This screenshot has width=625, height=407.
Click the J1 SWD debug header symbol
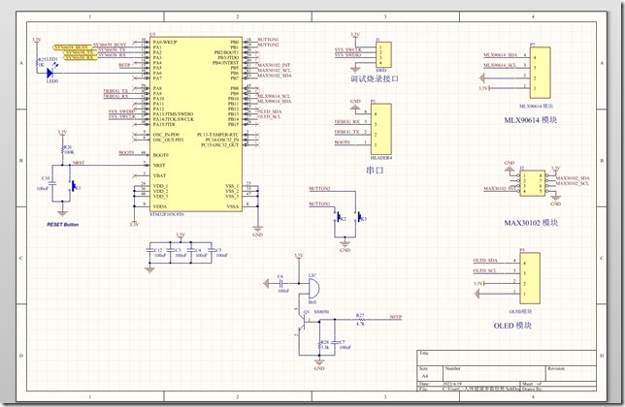(x=384, y=55)
